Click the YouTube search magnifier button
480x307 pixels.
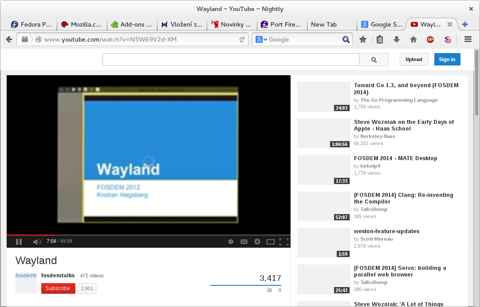click(374, 60)
